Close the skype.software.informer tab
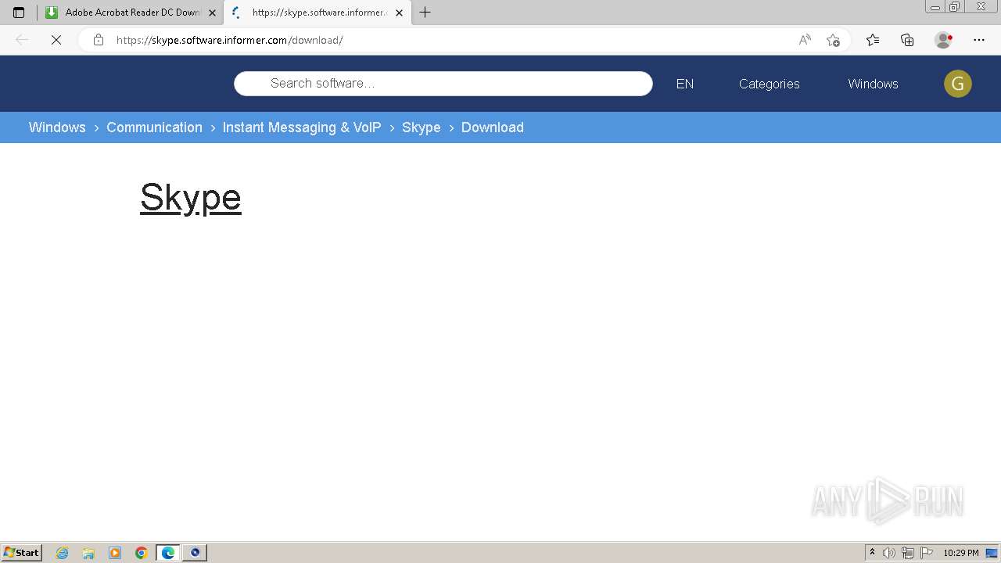Screen dimensions: 1001x563 click(x=399, y=13)
